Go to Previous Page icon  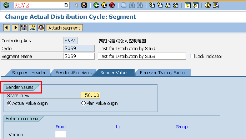coord(160,5)
